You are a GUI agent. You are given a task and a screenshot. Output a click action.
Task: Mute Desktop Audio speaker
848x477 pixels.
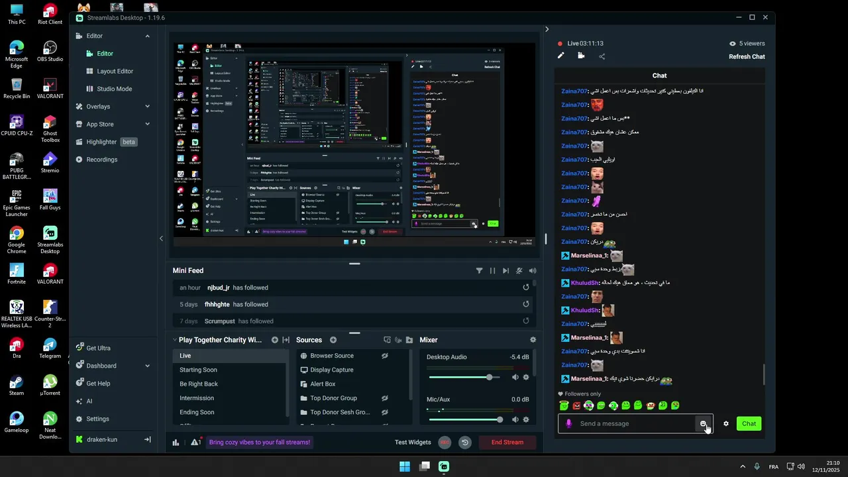point(515,377)
